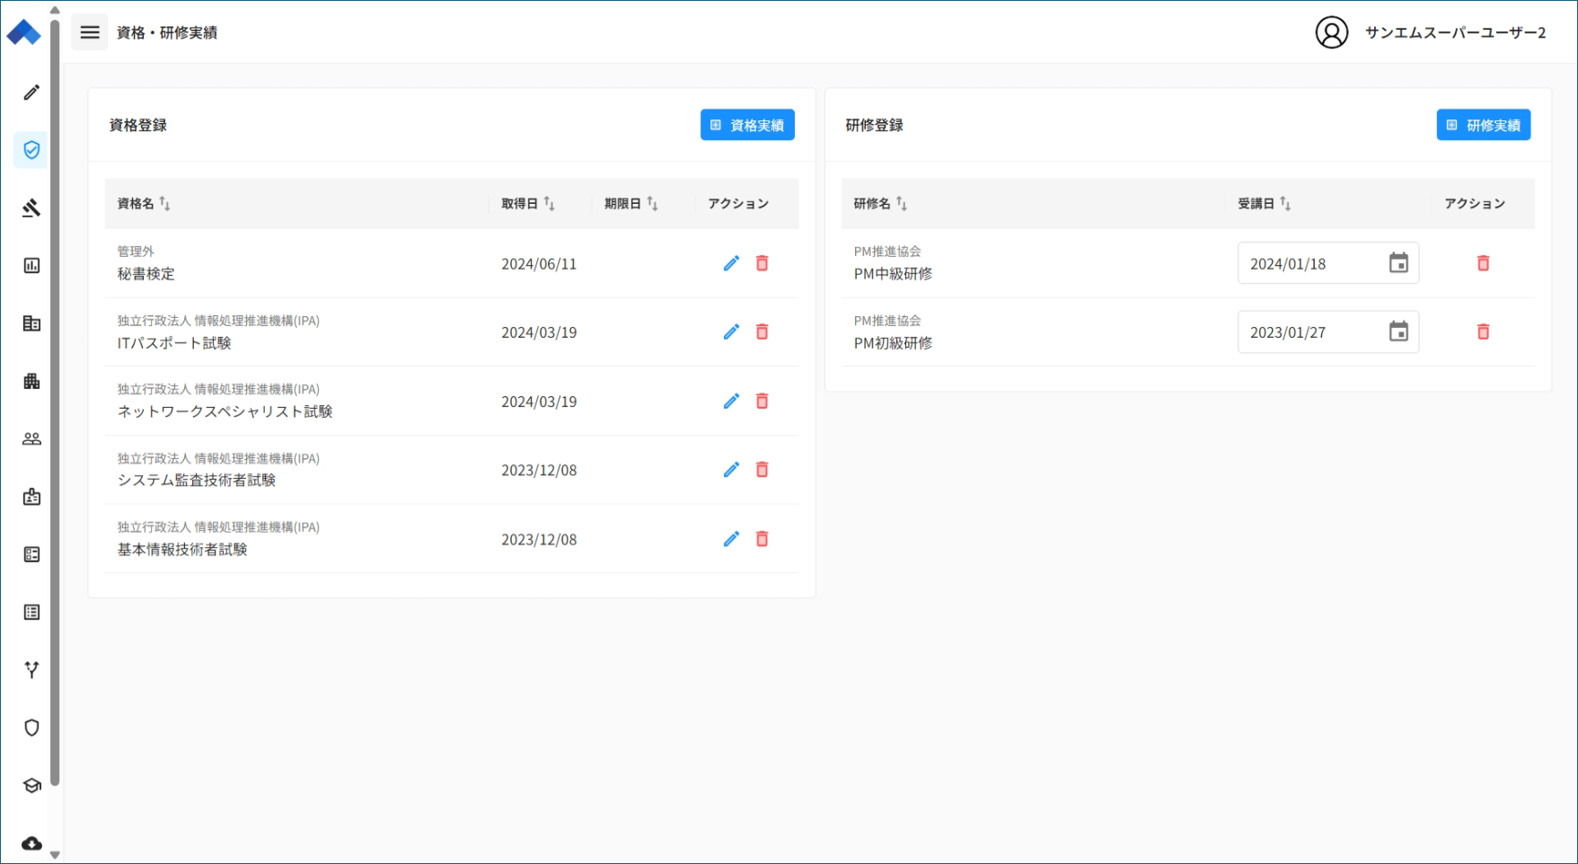Click the 研修実績 button
Image resolution: width=1578 pixels, height=864 pixels.
pos(1484,125)
